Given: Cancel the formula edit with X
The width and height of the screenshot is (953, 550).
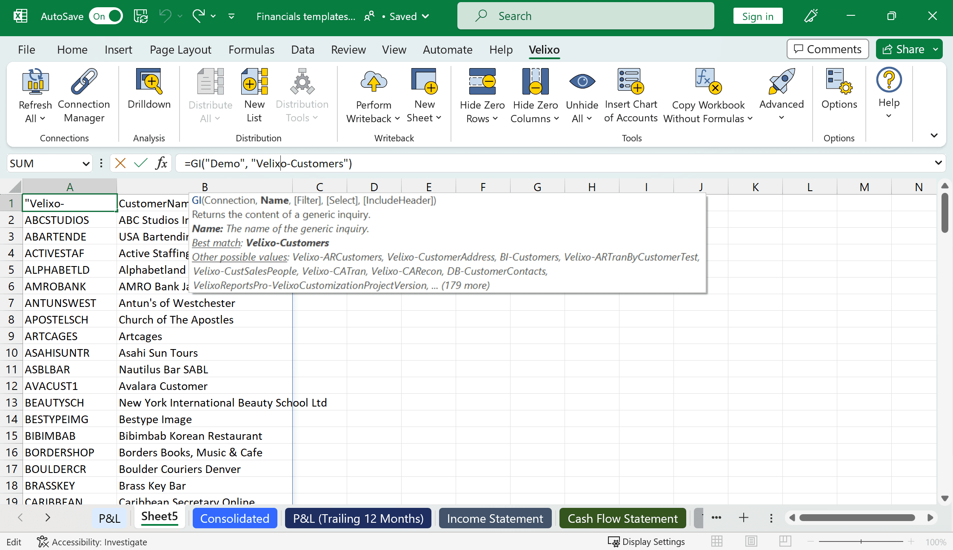Looking at the screenshot, I should click(x=120, y=163).
